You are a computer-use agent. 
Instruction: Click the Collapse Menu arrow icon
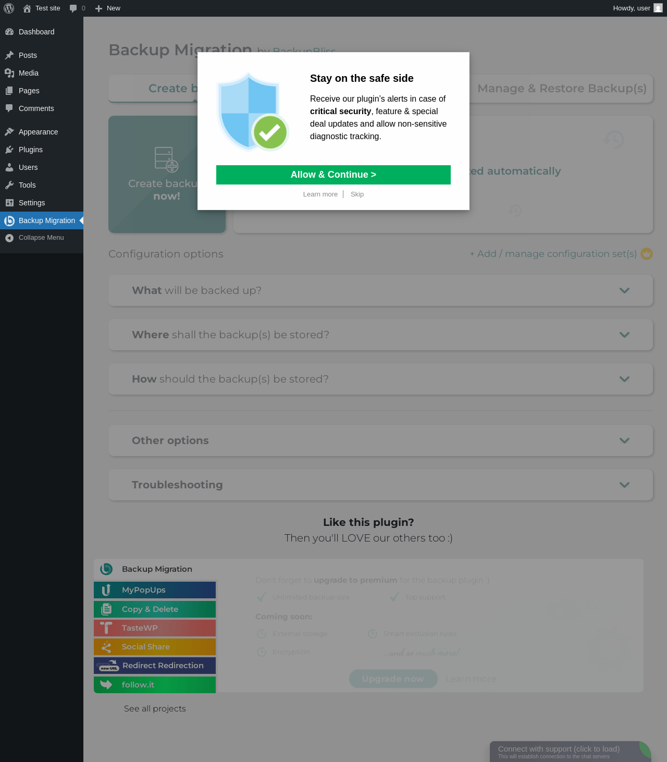9,238
